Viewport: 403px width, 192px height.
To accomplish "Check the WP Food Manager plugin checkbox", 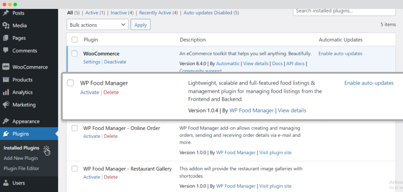I will click(70, 83).
